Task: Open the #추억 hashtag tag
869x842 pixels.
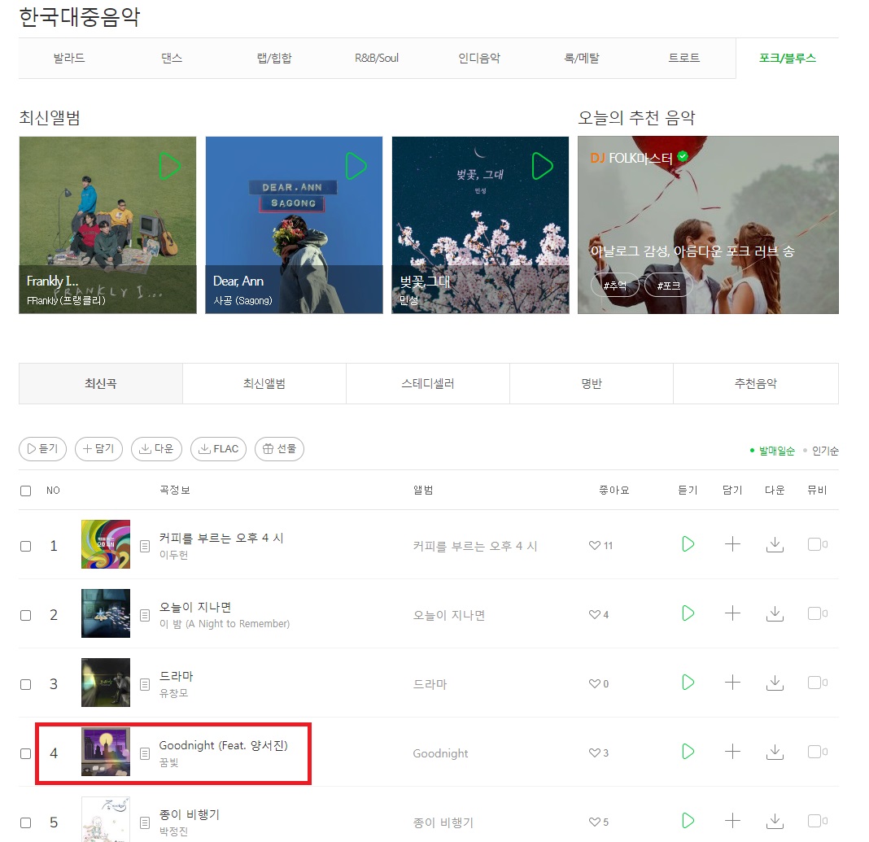Action: [614, 286]
